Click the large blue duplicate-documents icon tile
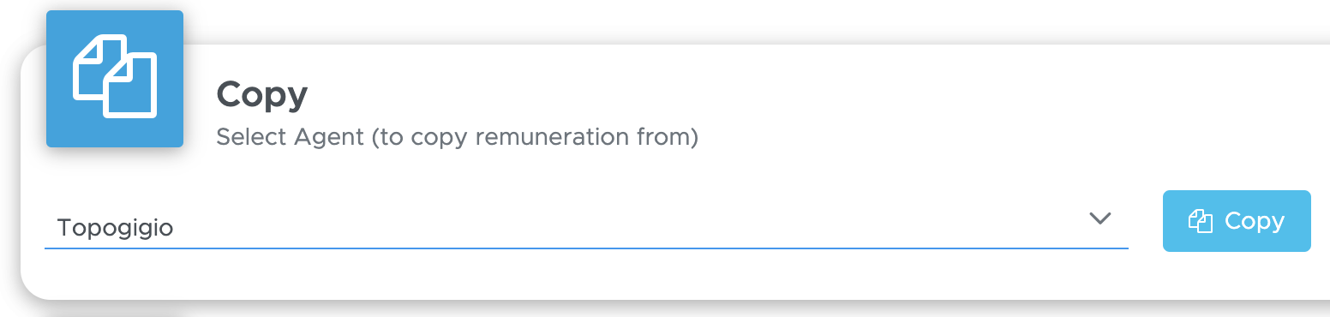The image size is (1330, 317). (x=115, y=79)
